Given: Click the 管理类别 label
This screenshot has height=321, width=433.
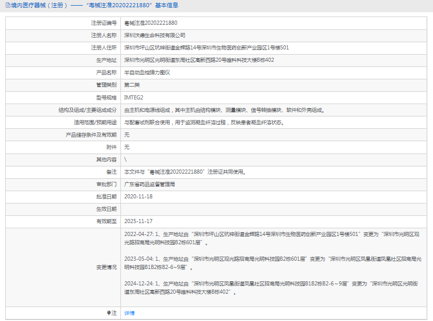Looking at the screenshot, I should 106,85.
